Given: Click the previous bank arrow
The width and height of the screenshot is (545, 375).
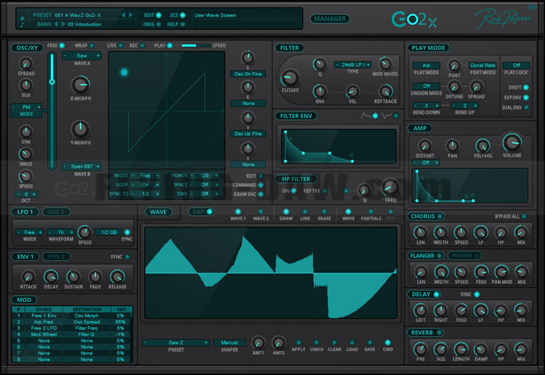Looking at the screenshot, I should point(56,24).
